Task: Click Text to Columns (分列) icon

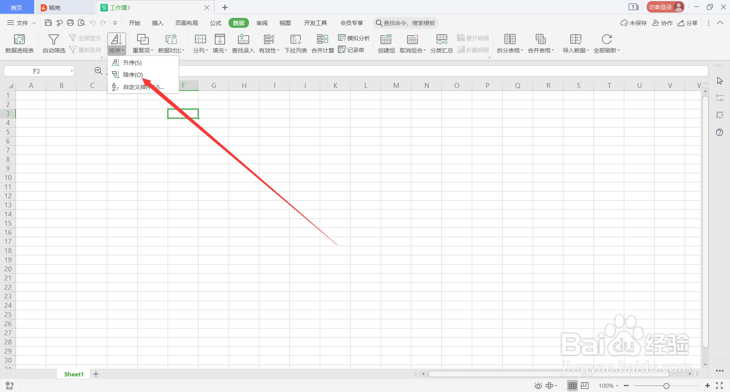Action: pyautogui.click(x=200, y=39)
